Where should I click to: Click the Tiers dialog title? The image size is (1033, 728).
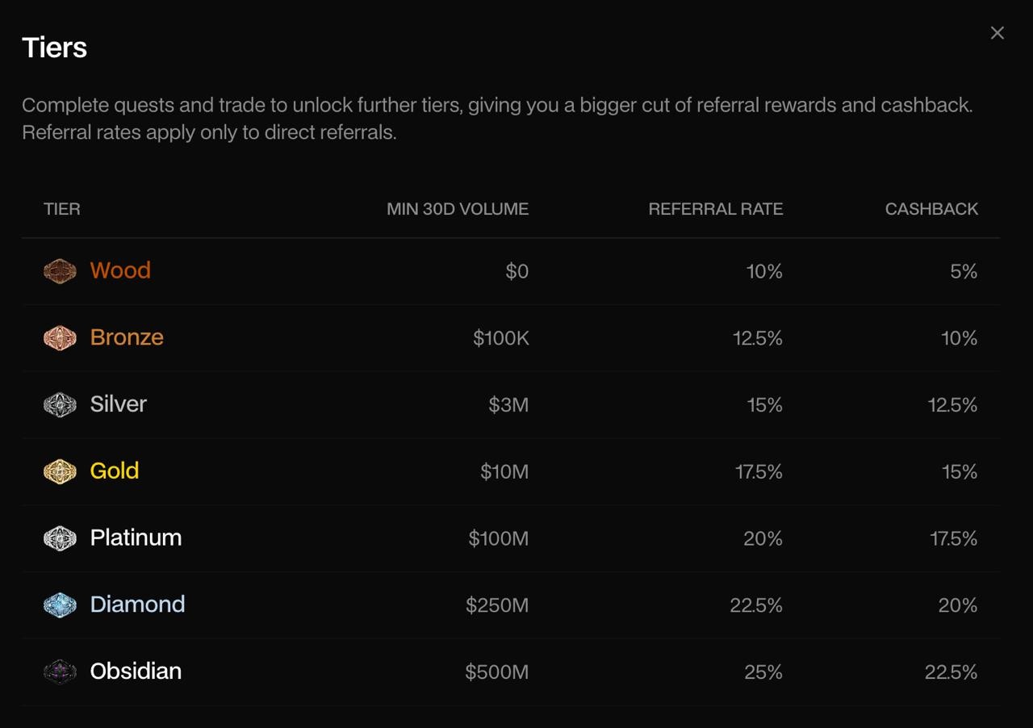pos(54,48)
